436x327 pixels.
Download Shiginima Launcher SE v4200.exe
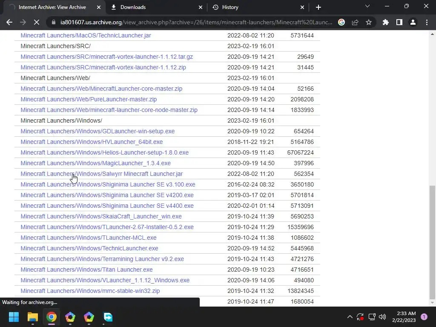[107, 195]
